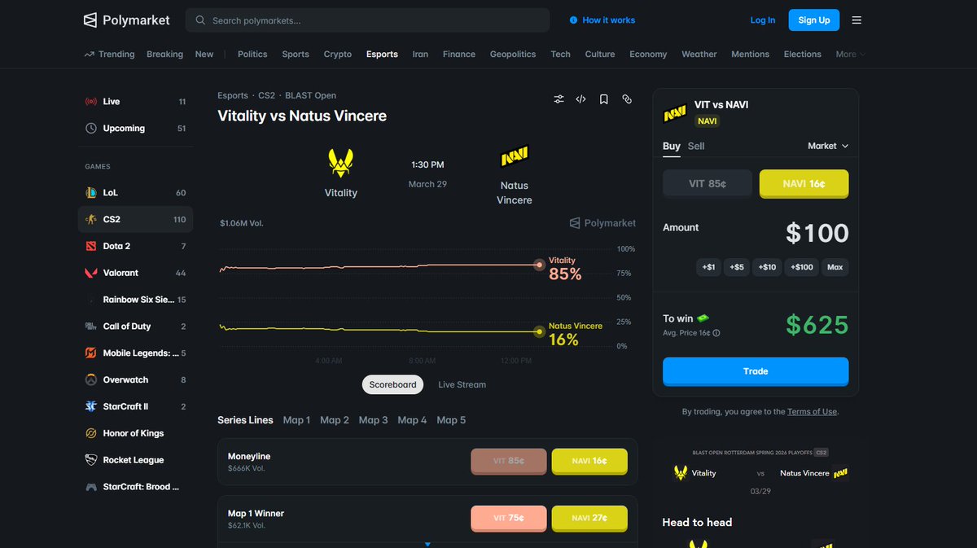Buy Moneyline VIT 85¢
The height and width of the screenshot is (548, 977).
tap(509, 461)
